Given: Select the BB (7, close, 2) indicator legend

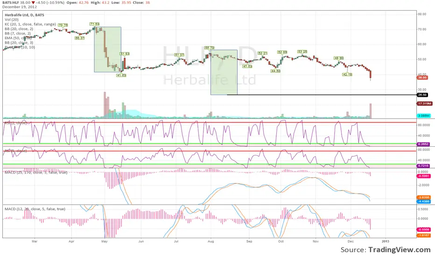Looking at the screenshot, I should point(18,33).
